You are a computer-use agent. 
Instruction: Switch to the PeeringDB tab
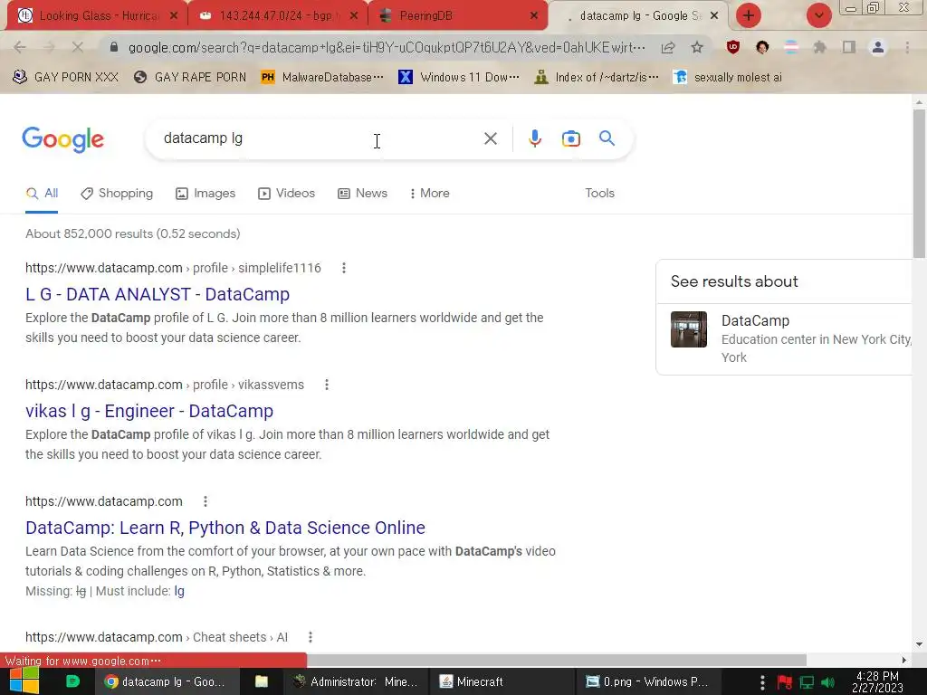[457, 15]
